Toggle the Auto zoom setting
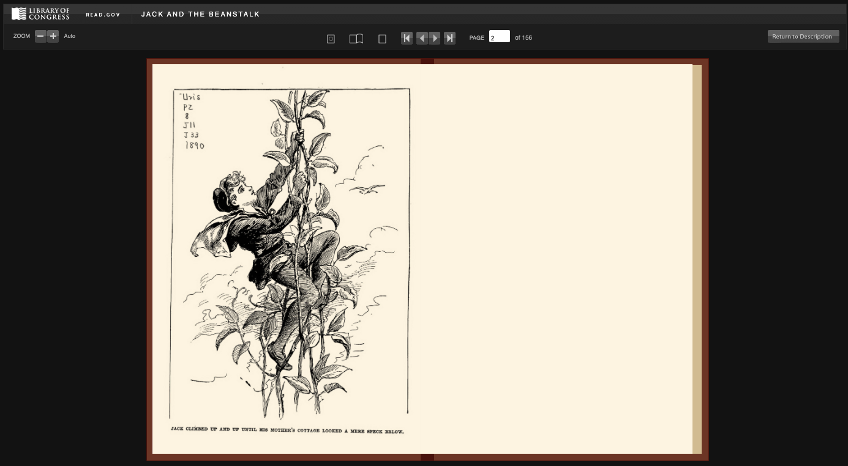This screenshot has width=848, height=466. [69, 36]
